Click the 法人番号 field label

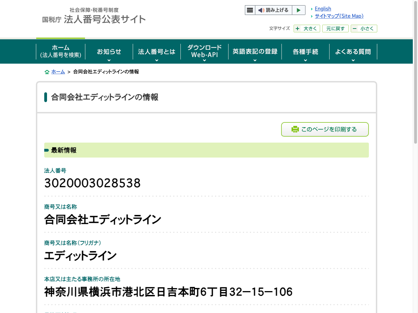pyautogui.click(x=55, y=171)
